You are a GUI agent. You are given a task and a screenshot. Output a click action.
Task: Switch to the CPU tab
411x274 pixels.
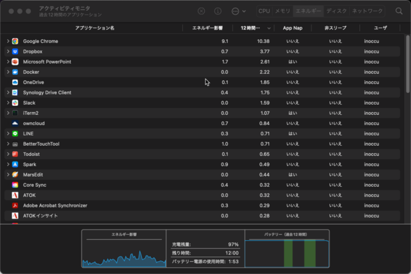click(x=265, y=11)
